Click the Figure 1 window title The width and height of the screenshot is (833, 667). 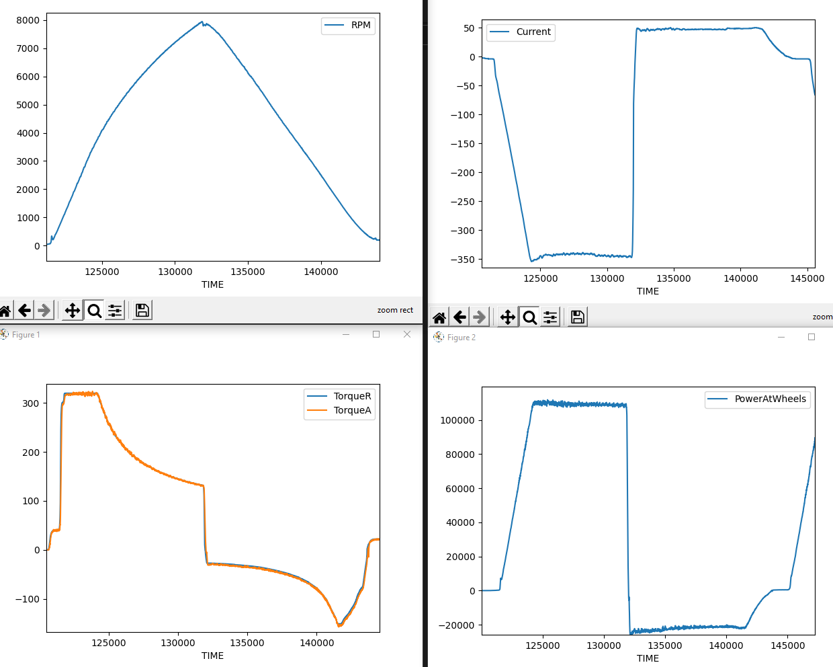[x=26, y=335]
